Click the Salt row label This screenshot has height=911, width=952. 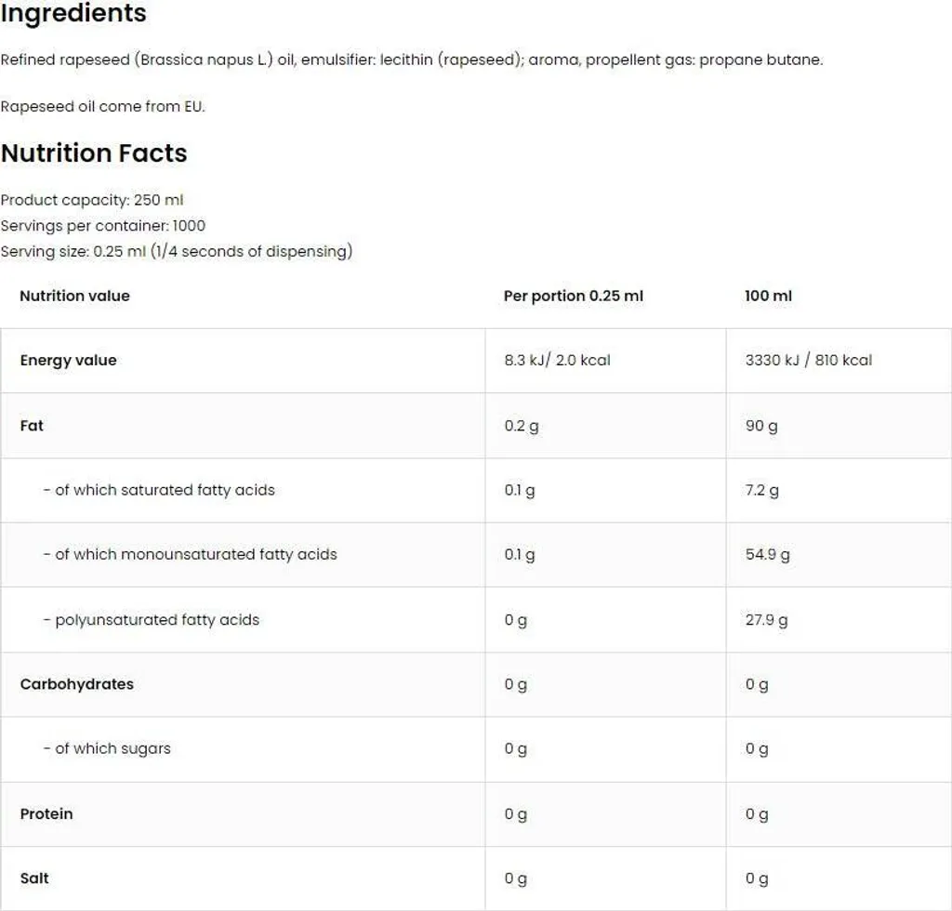(x=34, y=878)
